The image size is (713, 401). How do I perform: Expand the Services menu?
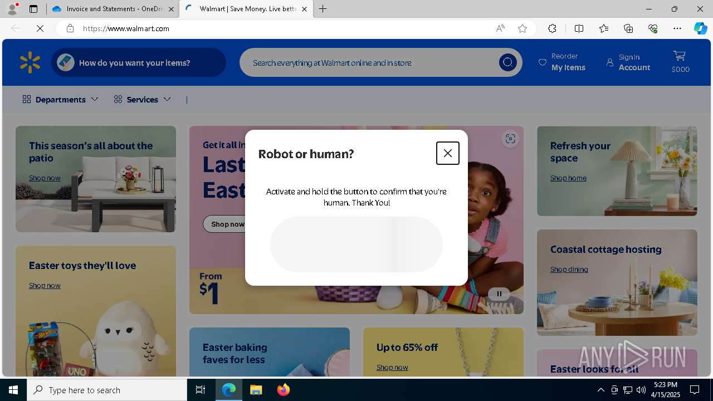[x=142, y=99]
